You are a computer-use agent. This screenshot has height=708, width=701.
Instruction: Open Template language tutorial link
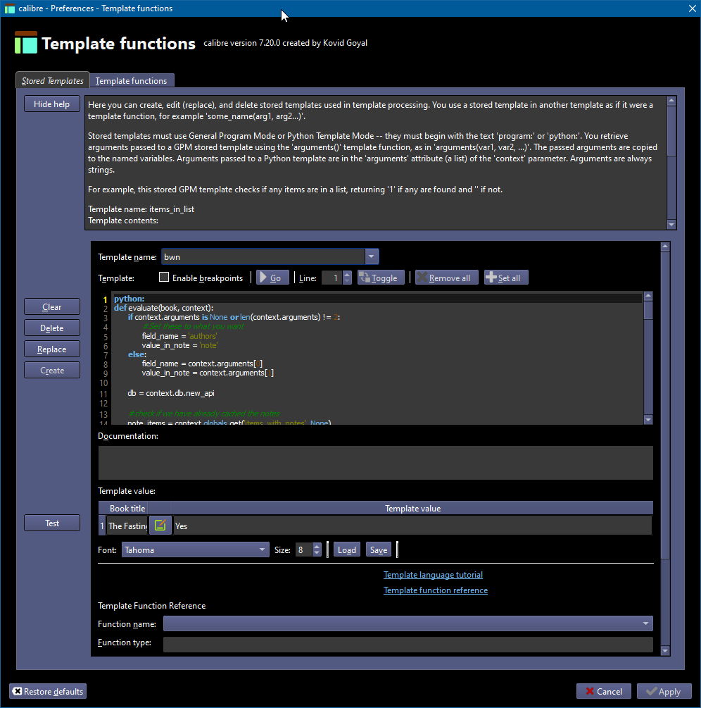point(433,574)
